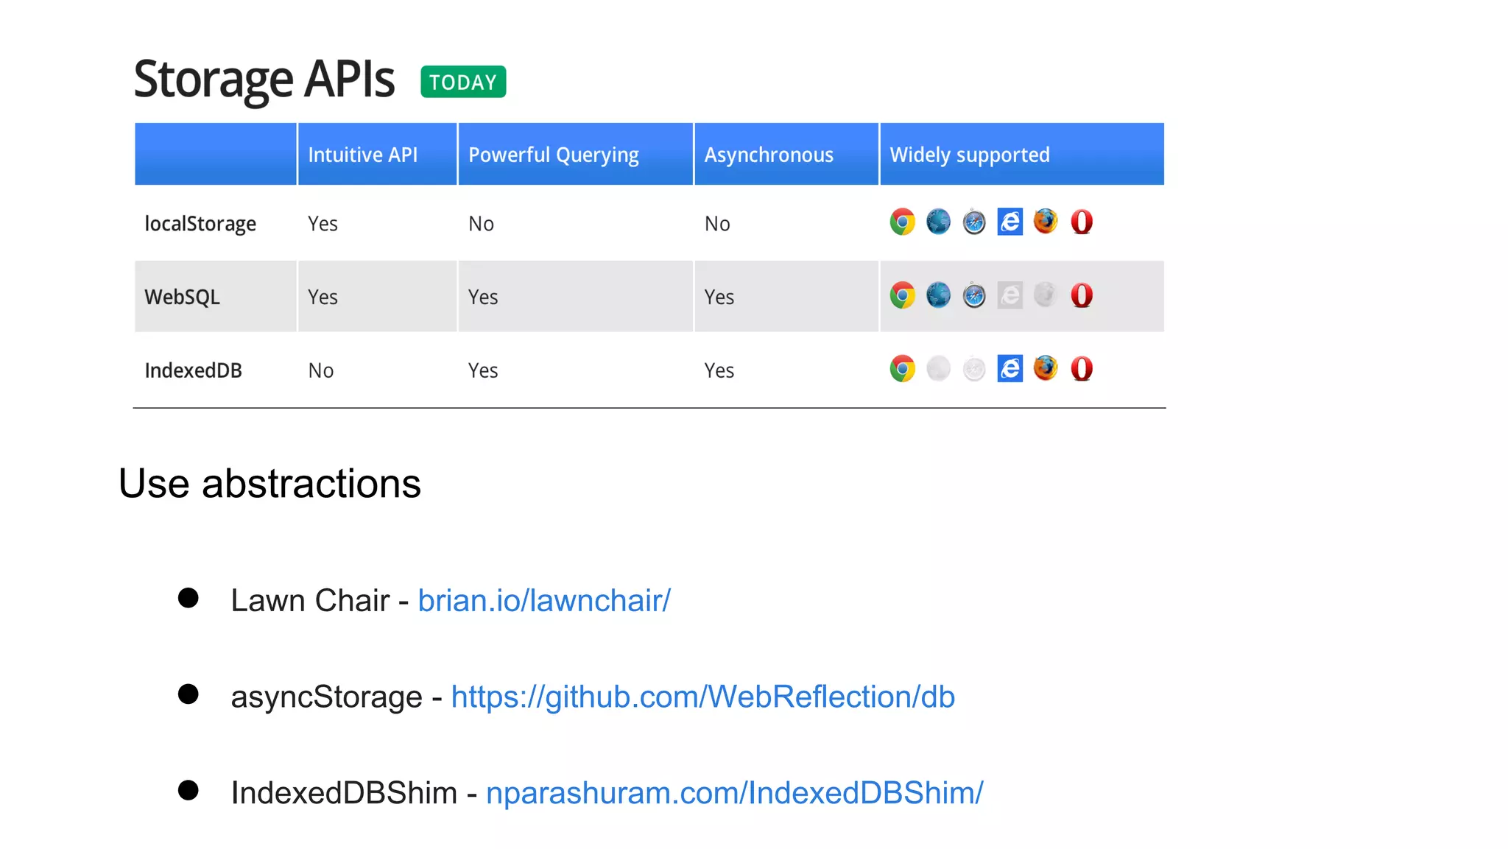Click Yes under Asynchronous for IndexedDB

tap(719, 370)
